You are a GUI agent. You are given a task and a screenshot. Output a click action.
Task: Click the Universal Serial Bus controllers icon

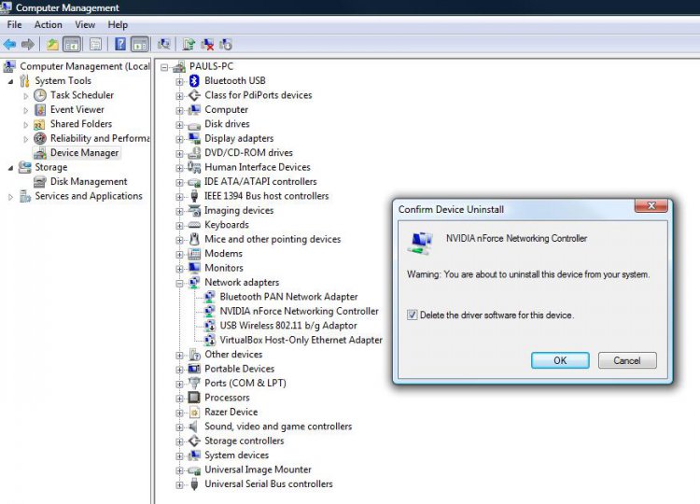click(194, 483)
